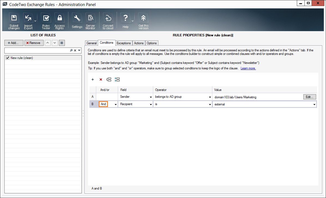Open the Options tab
The image size is (326, 198).
pos(152,43)
